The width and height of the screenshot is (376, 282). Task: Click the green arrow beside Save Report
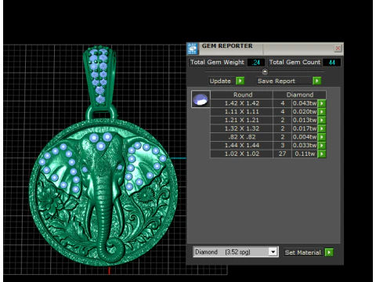316,81
